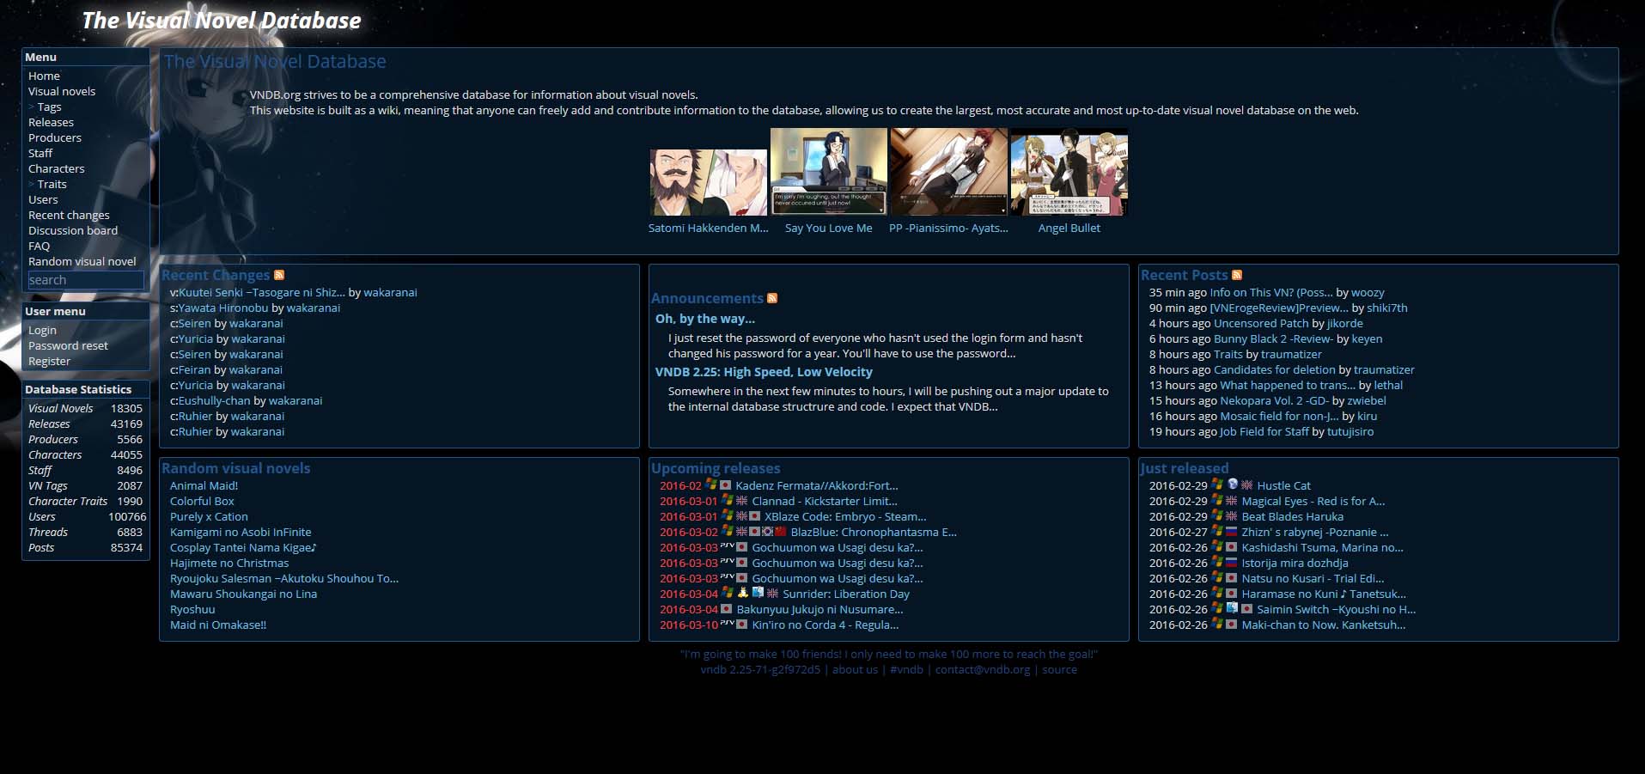Click the RSS icon beside Recent Posts
1645x774 pixels.
(1237, 275)
